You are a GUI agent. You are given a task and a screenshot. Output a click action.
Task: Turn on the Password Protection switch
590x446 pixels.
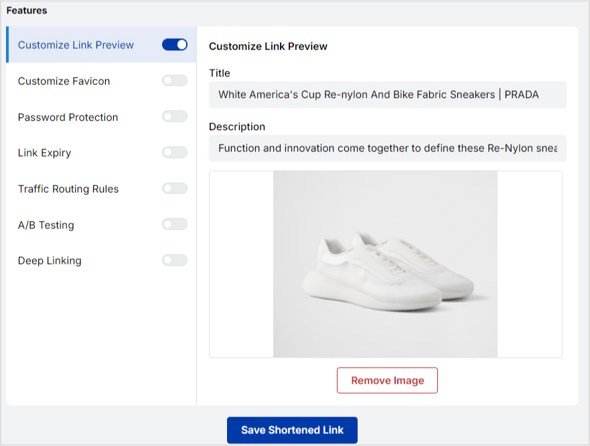[x=175, y=117]
